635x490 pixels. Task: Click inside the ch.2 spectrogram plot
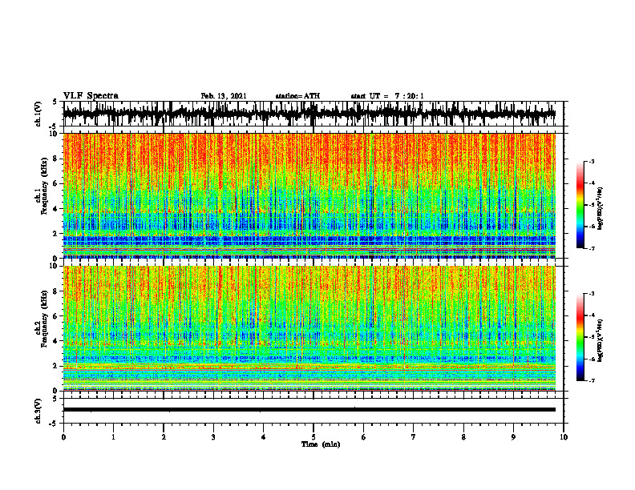click(309, 328)
